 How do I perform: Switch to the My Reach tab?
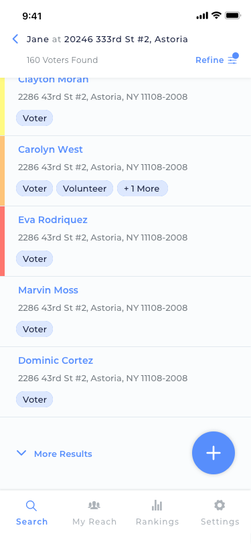(x=94, y=513)
